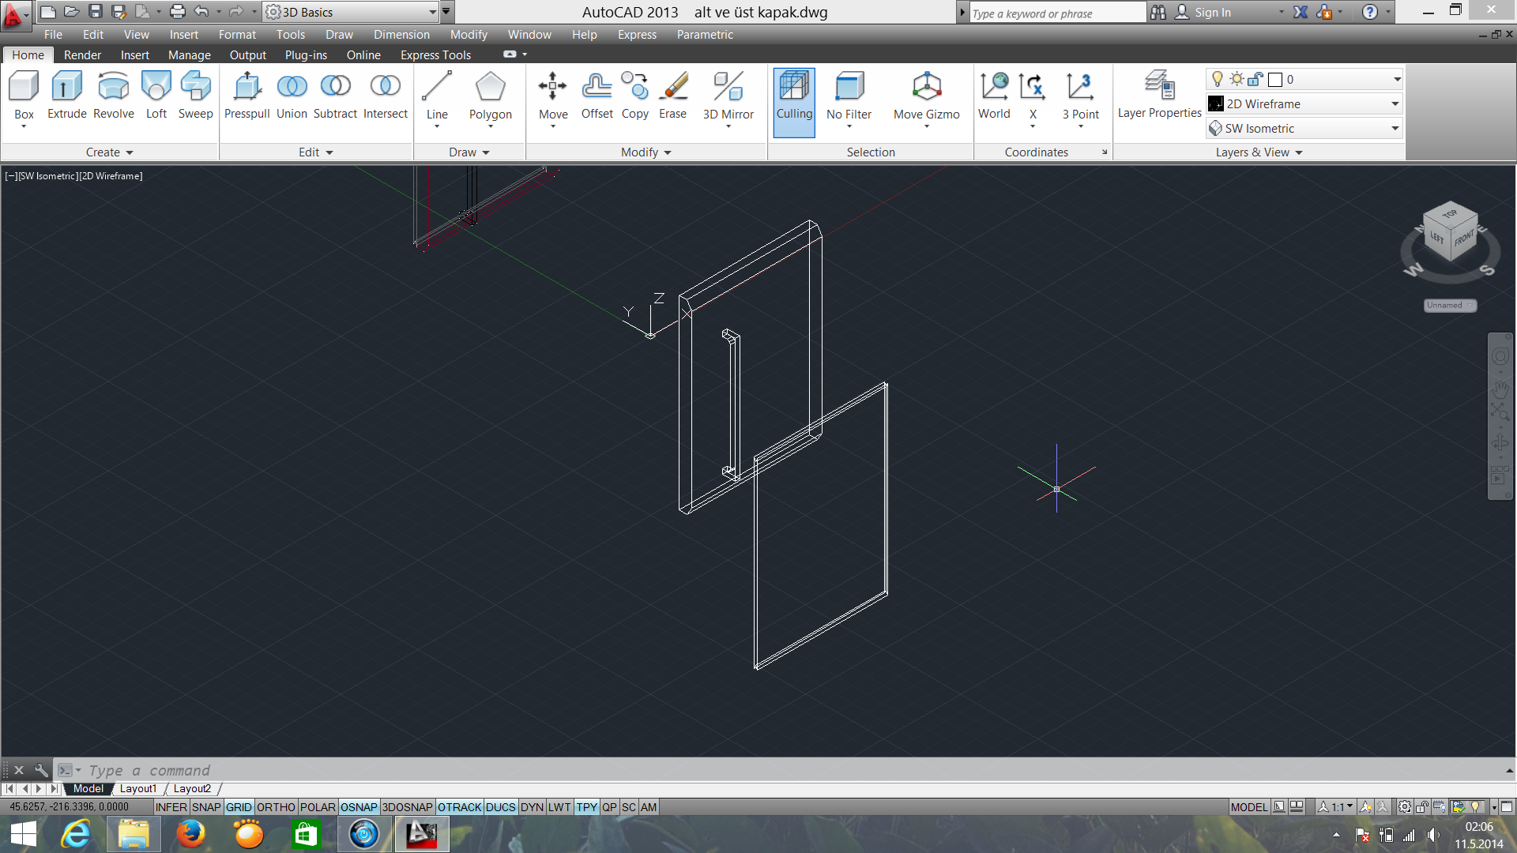Click the layer 0 color swatch
This screenshot has height=853, width=1517.
tap(1274, 80)
